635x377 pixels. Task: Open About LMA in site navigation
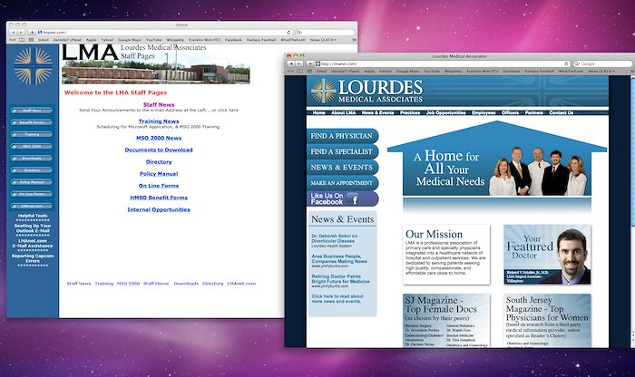(x=344, y=113)
